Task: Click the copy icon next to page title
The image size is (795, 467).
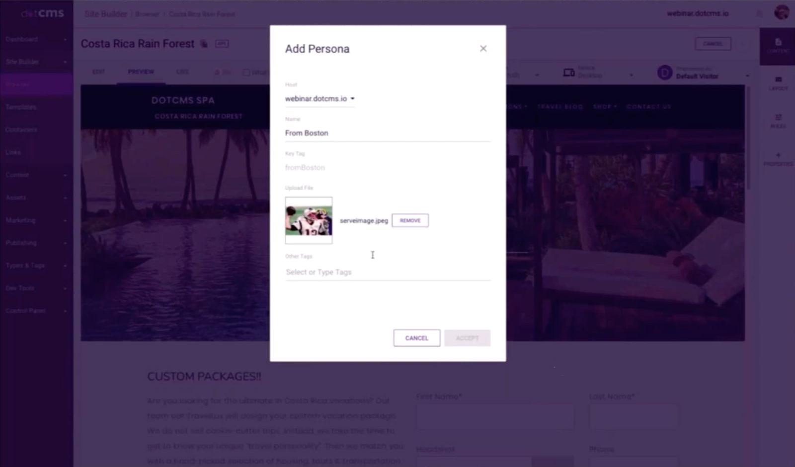Action: (204, 44)
